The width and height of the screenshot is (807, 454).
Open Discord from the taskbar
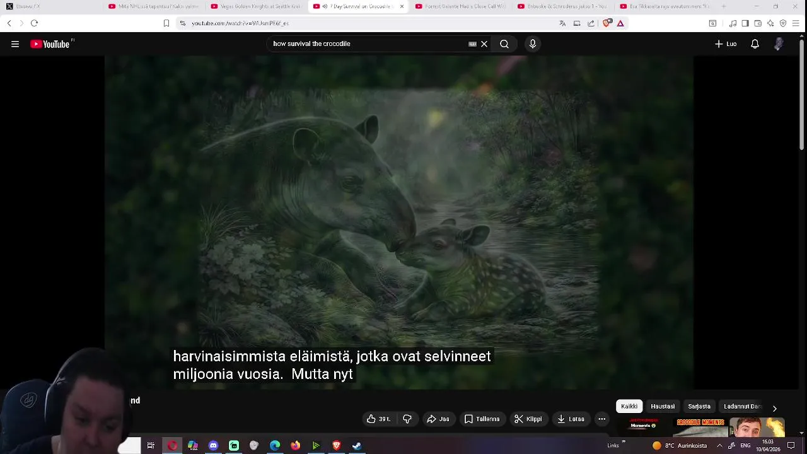coord(213,446)
